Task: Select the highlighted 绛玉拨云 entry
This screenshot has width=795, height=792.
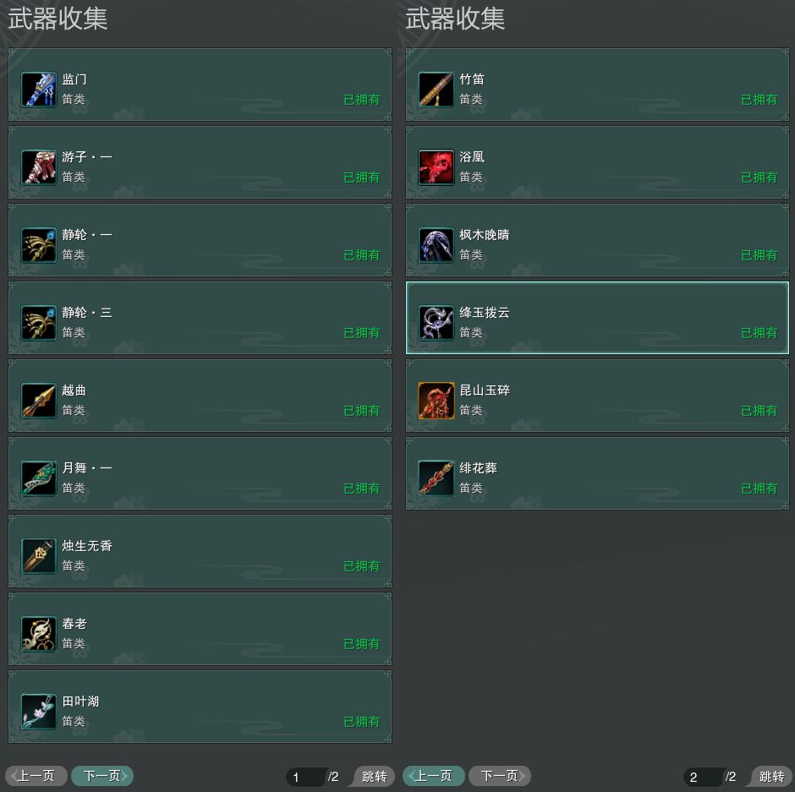Action: (x=597, y=318)
